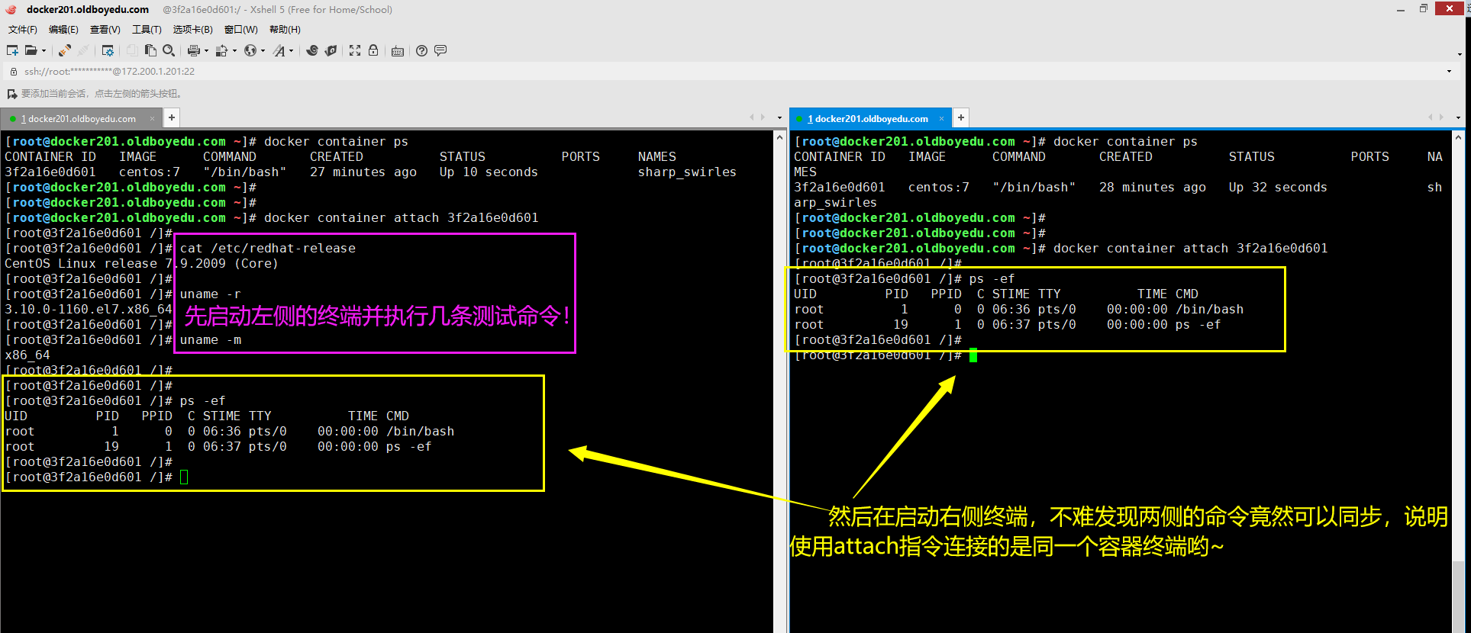Toggle the virtual keyboard icon
Screen dimensions: 1471x633
point(398,51)
